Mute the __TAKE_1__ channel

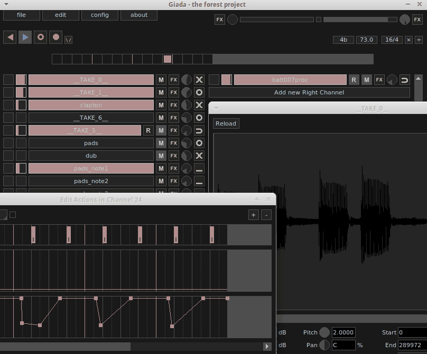coord(161,92)
